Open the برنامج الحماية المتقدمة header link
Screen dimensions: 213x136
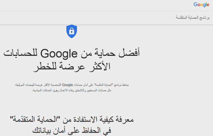192,18
